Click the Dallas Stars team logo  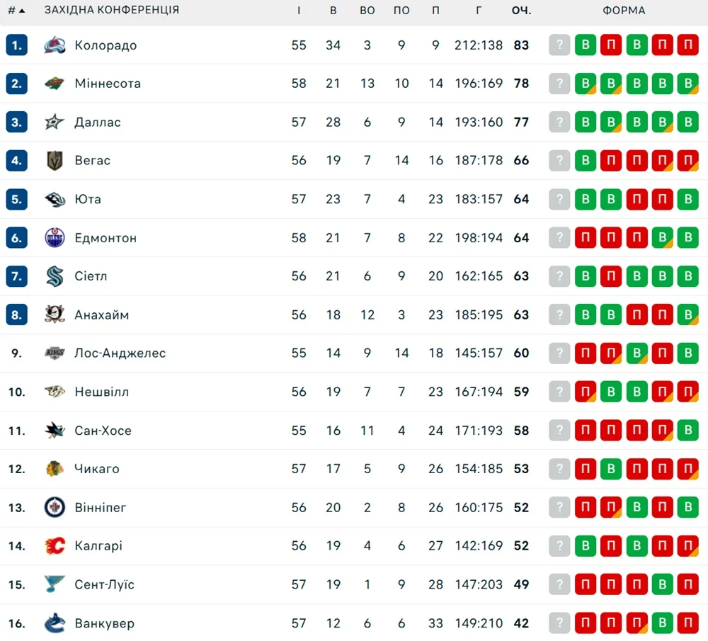tap(55, 123)
